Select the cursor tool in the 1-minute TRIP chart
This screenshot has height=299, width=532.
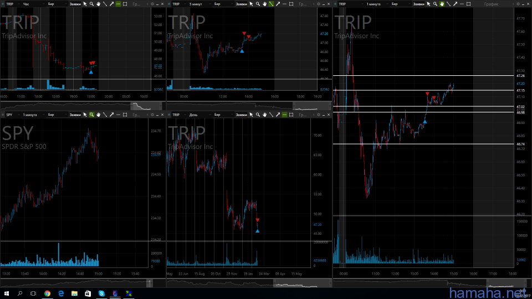428,4
